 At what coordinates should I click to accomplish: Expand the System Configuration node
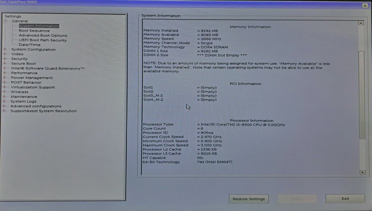click(5, 49)
